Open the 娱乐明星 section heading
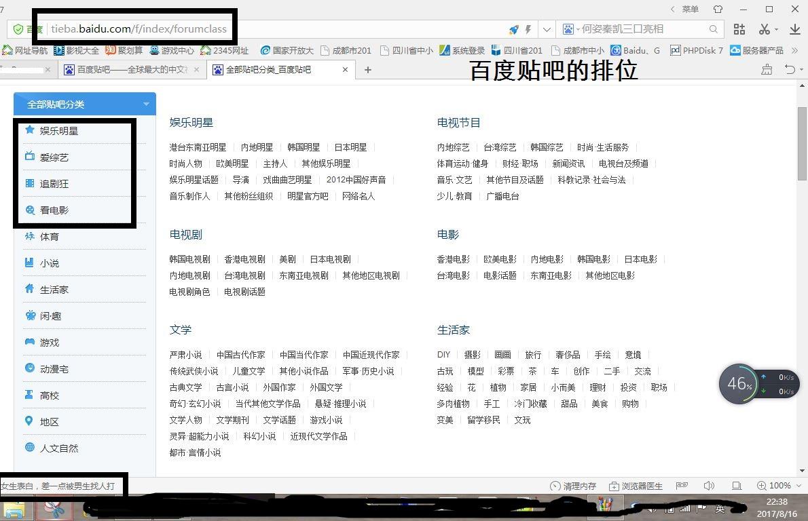The image size is (808, 521). click(x=191, y=123)
